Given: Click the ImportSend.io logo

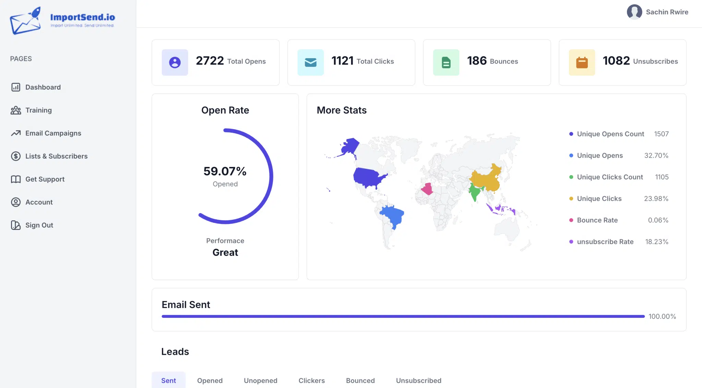Looking at the screenshot, I should [62, 21].
